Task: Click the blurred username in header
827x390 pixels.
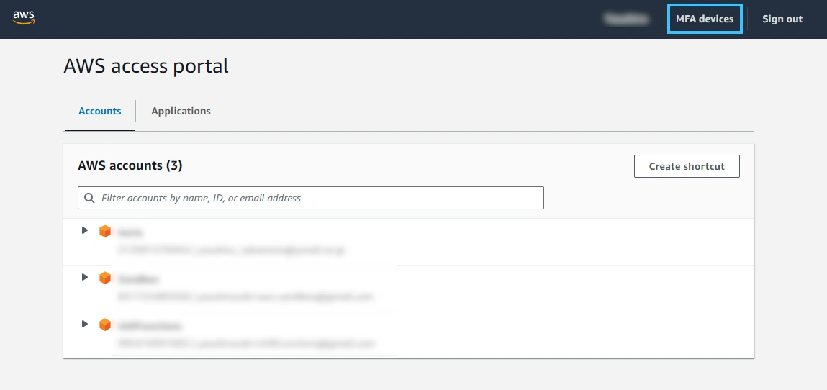Action: tap(626, 19)
